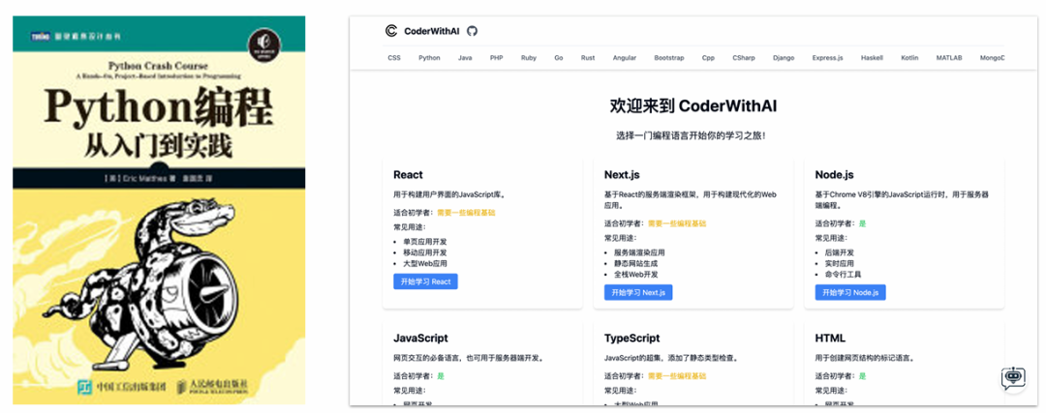Click the HTML card heading
The height and width of the screenshot is (413, 1046).
point(831,339)
